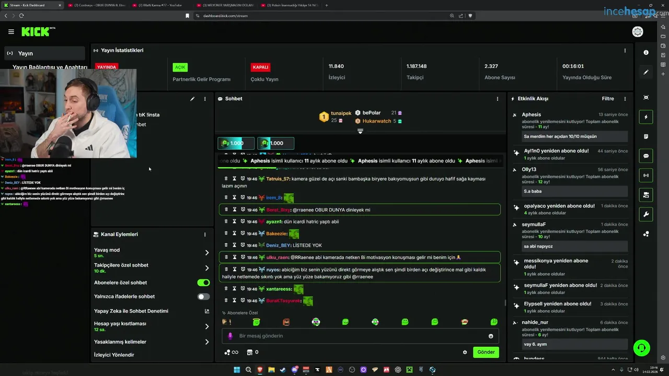The width and height of the screenshot is (669, 376).
Task: Switch to the Stream - Kick Dashboard tab
Action: coord(31,5)
